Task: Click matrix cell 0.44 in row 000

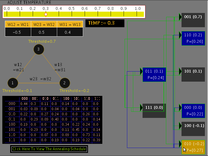Action: coord(24,104)
